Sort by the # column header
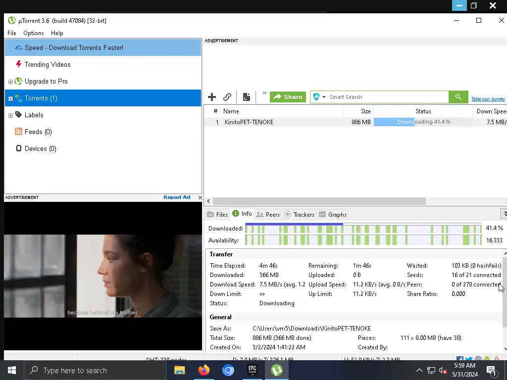 click(x=215, y=111)
